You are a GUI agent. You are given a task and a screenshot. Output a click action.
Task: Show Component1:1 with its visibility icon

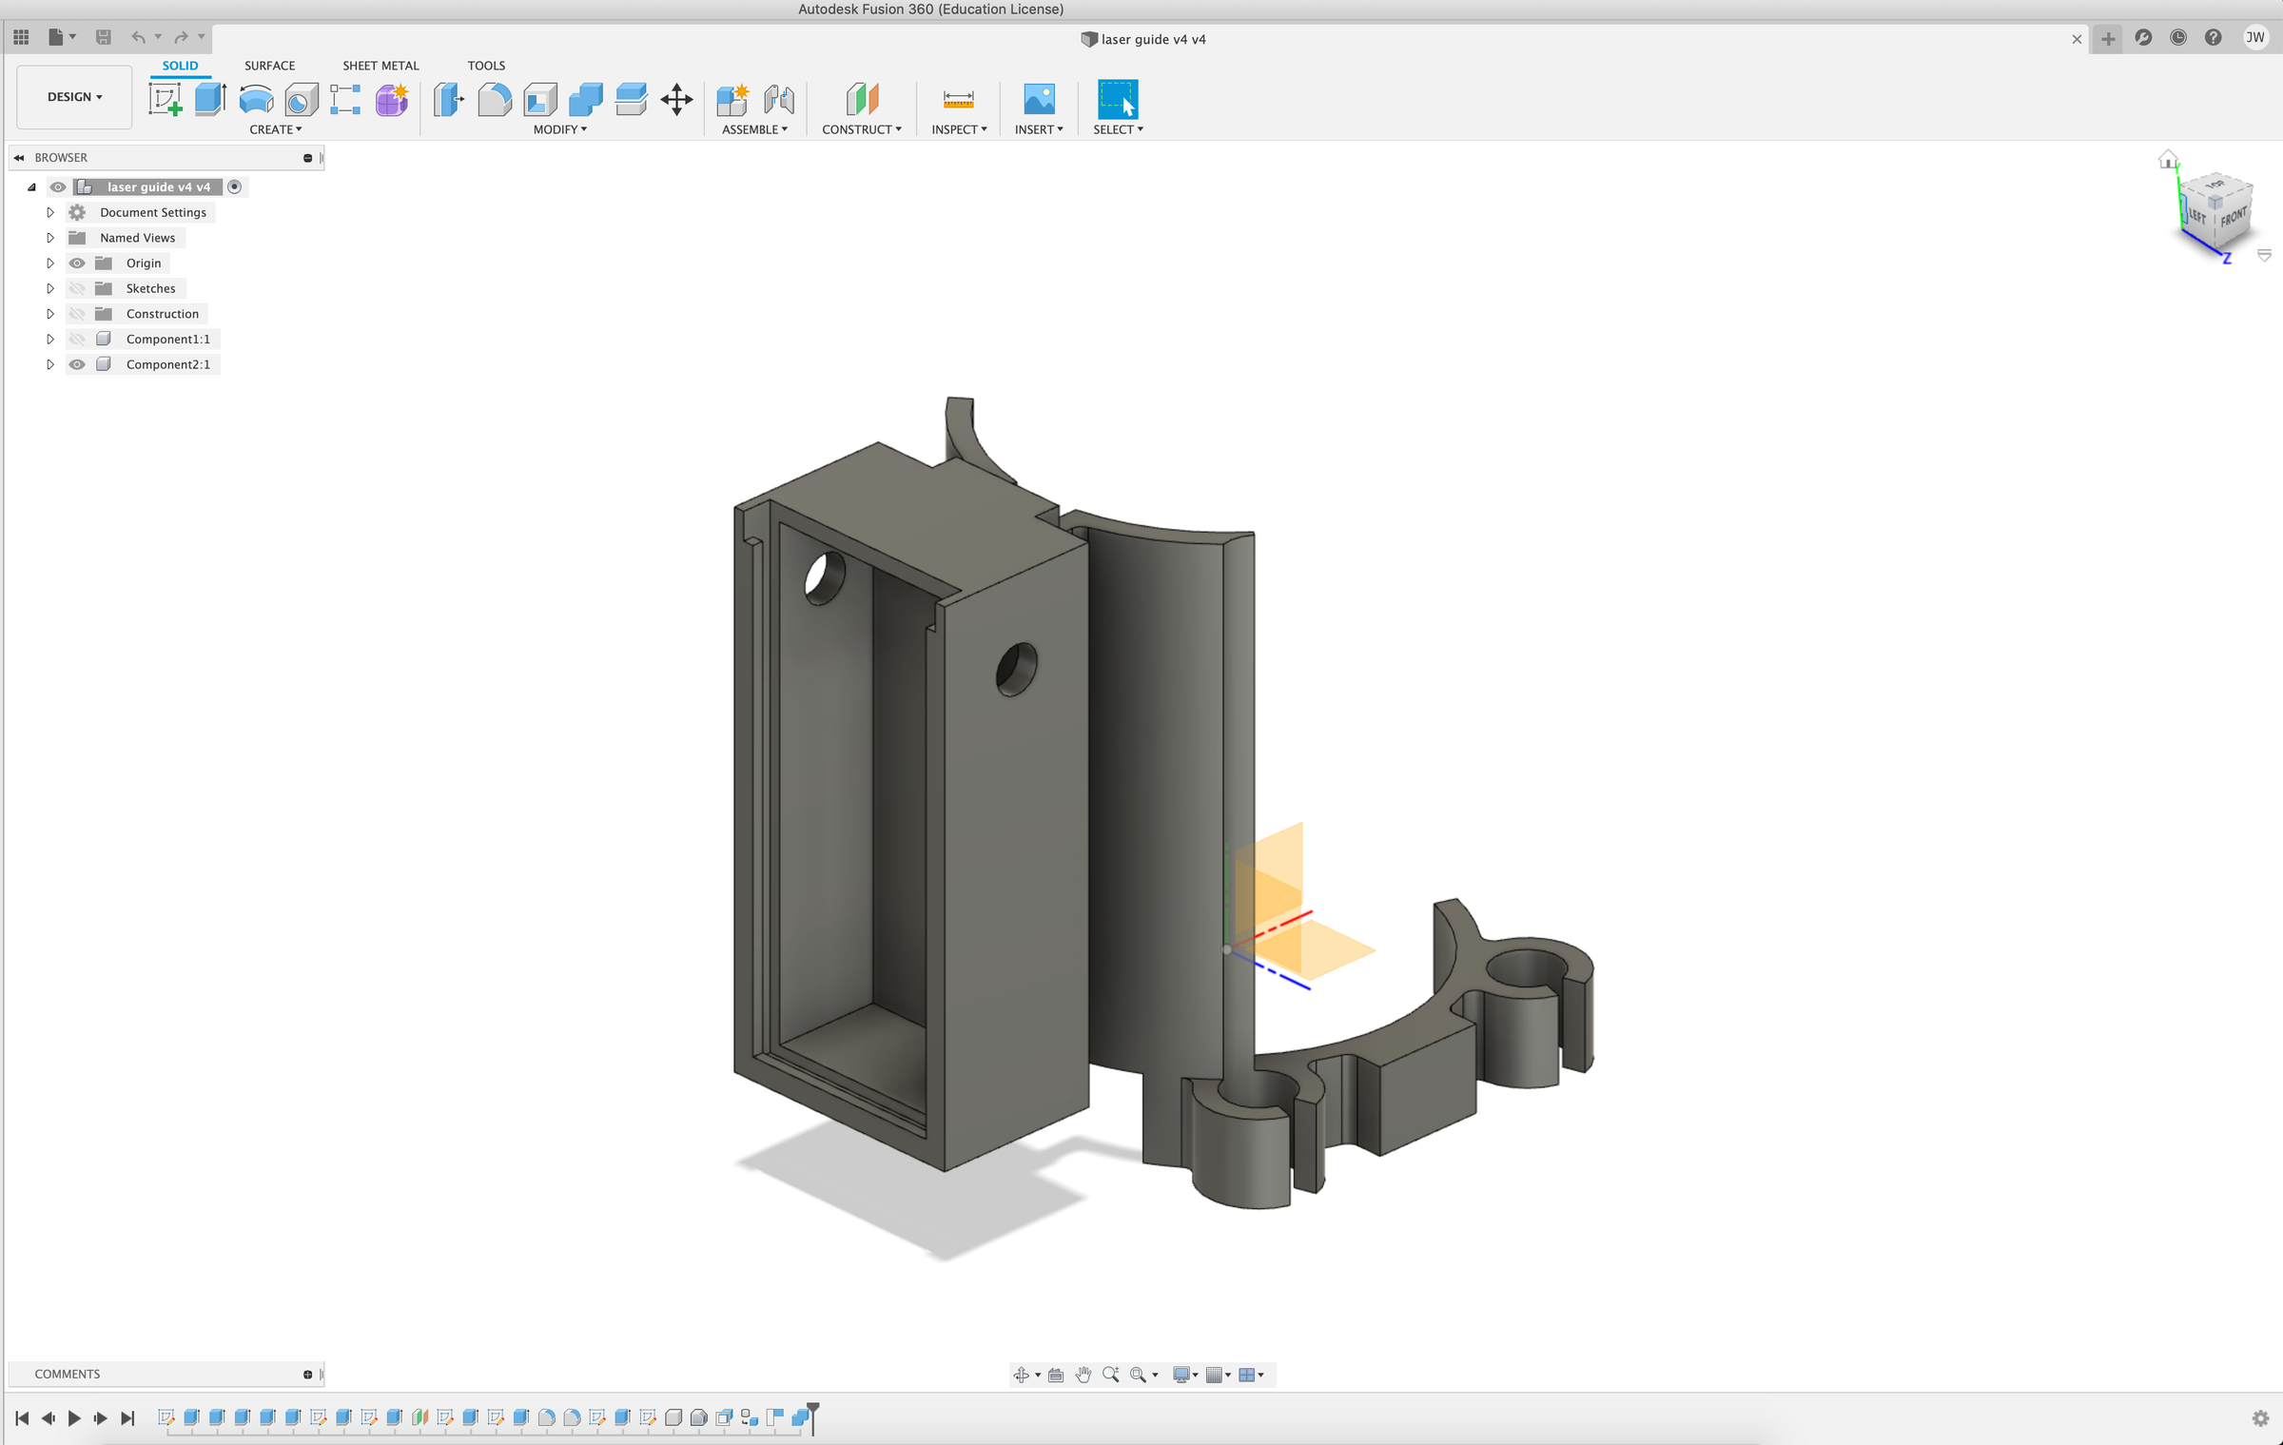point(77,339)
